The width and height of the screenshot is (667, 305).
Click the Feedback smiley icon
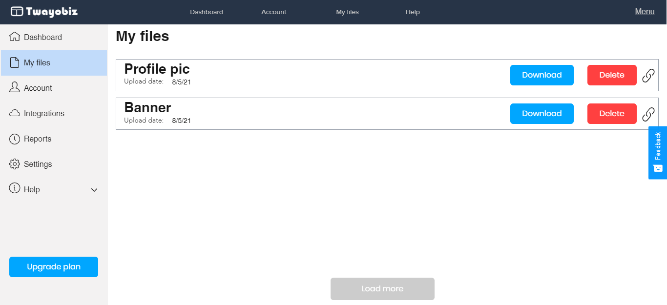pos(658,168)
